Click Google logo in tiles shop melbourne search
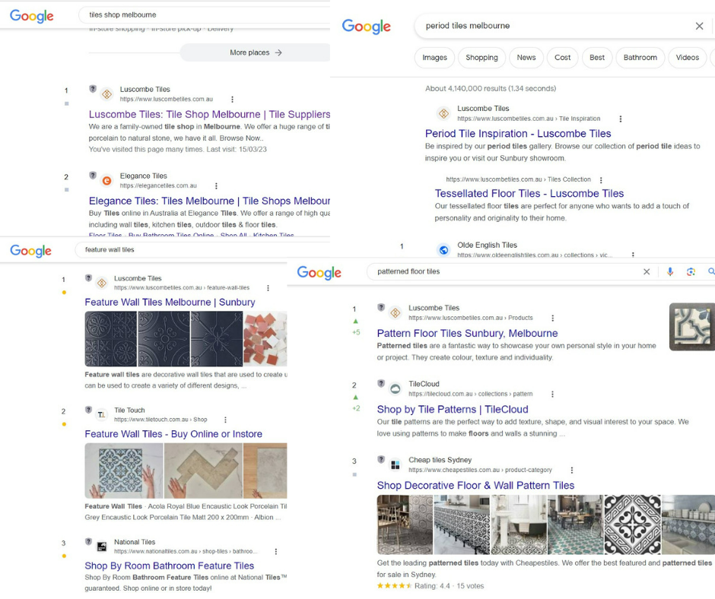The height and width of the screenshot is (599, 715). coord(31,16)
